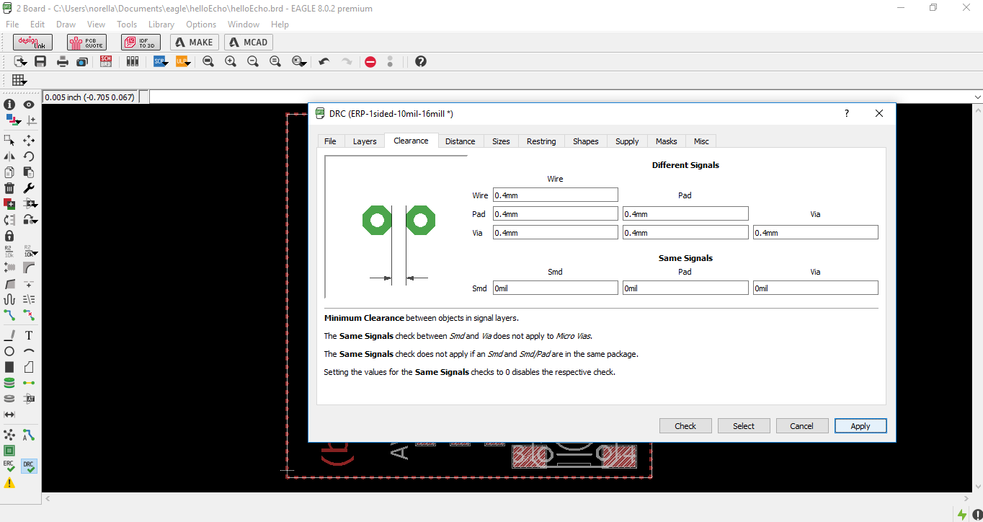Select the Mirror tool
983x522 pixels.
pyautogui.click(x=9, y=156)
